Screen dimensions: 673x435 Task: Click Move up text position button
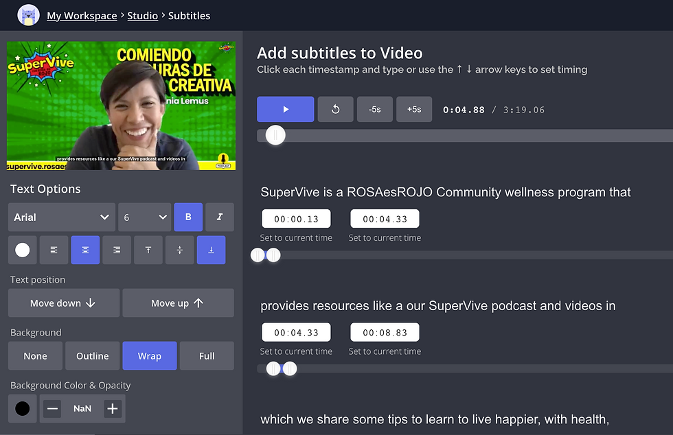(178, 303)
